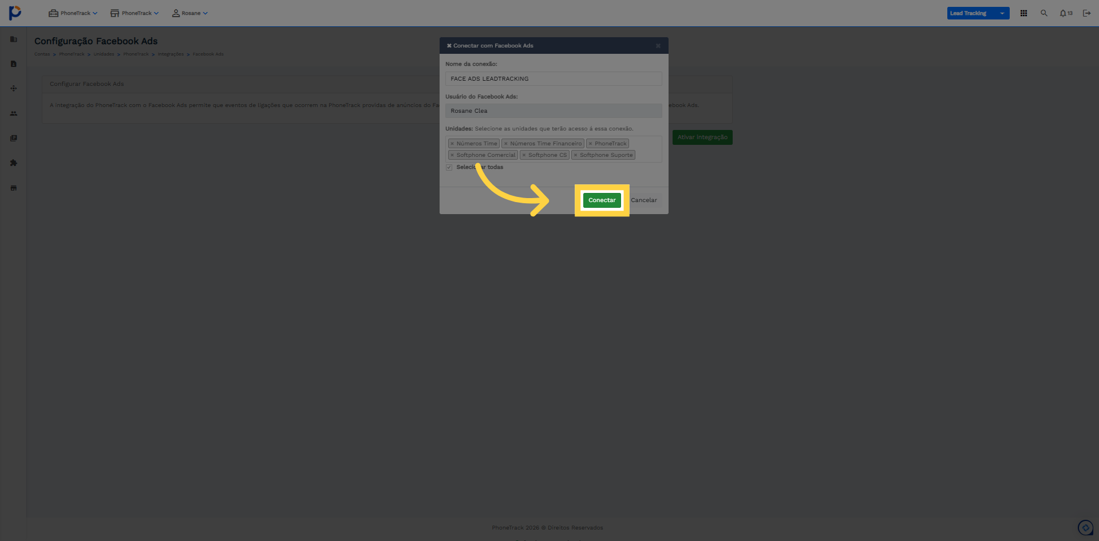Click the library stack icon in the sidebar
1099x541 pixels.
[x=14, y=138]
